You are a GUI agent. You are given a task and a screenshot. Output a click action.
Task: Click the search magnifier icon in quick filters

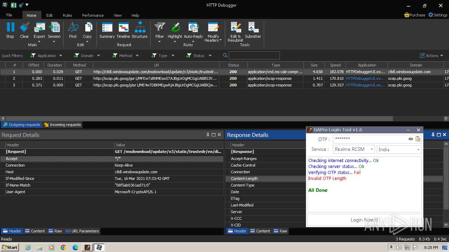point(225,55)
